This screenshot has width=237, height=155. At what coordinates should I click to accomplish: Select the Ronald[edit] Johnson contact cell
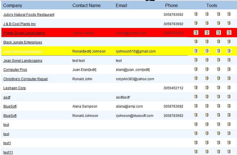(x=89, y=51)
